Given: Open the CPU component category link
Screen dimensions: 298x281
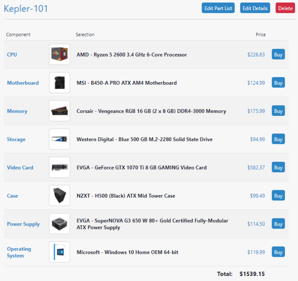Looking at the screenshot, I should 12,54.
